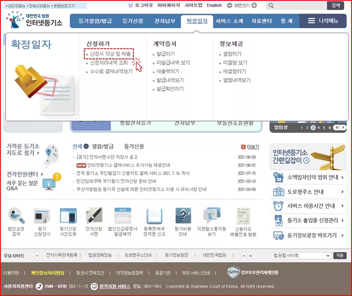352x296 pixels.
Task: Expand 소액임차인의 범위 안내 arrow
Action: [342, 177]
